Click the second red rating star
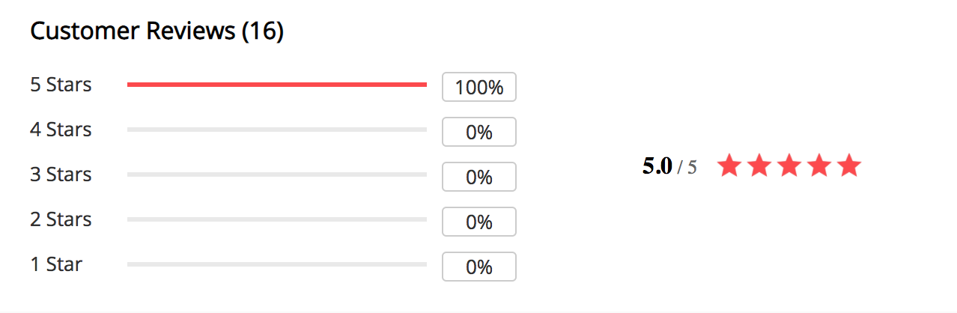 pos(759,165)
